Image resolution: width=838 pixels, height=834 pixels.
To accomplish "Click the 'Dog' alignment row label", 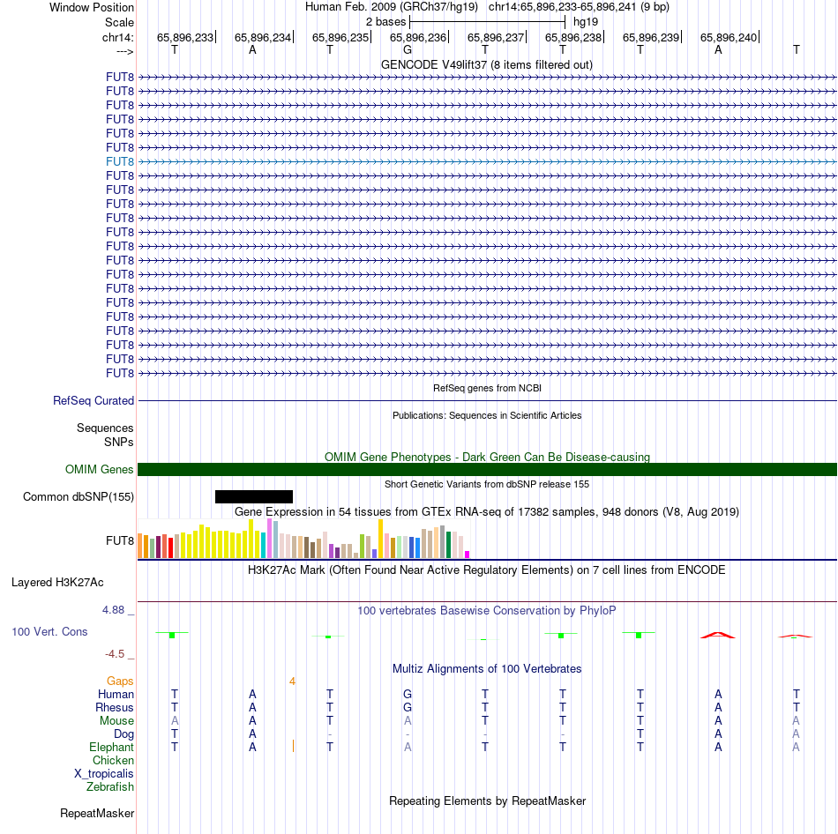I will [x=124, y=734].
